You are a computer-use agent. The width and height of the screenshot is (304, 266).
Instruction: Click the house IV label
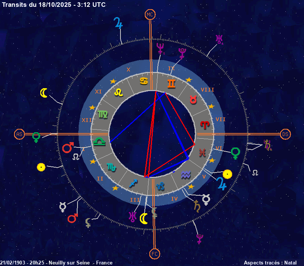[174, 199]
